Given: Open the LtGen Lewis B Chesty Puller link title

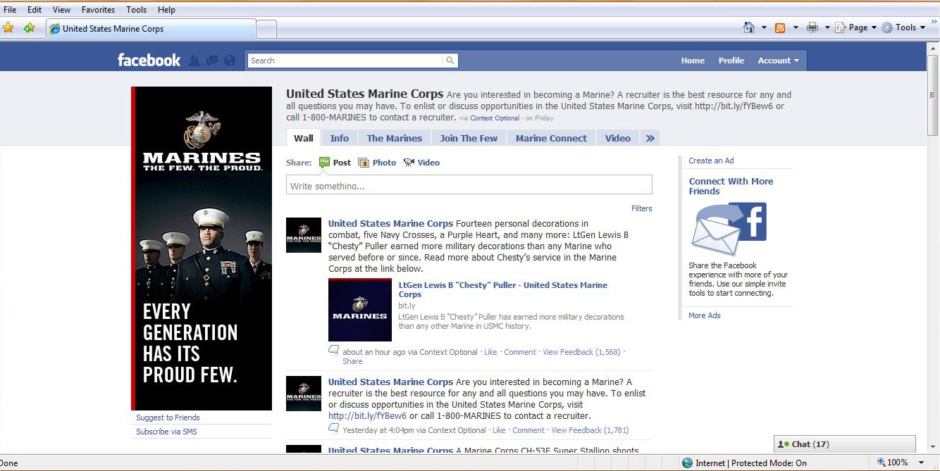Looking at the screenshot, I should [x=503, y=289].
